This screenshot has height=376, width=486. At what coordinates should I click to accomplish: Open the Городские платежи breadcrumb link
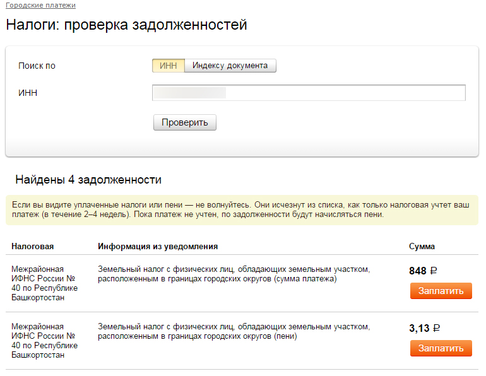coord(40,5)
